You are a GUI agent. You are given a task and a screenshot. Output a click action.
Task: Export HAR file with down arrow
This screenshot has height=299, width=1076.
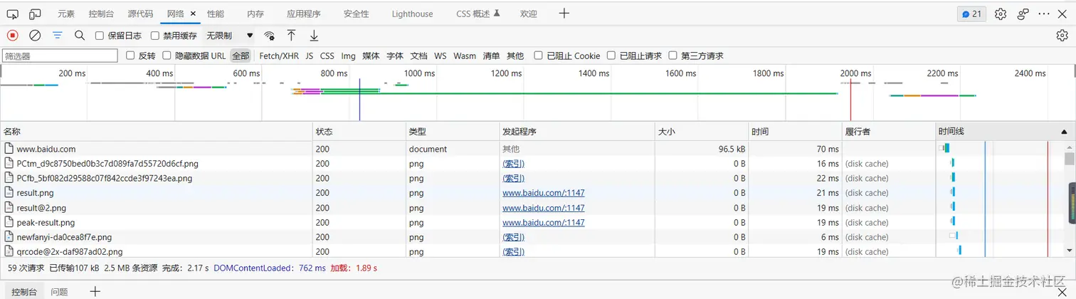(x=314, y=36)
